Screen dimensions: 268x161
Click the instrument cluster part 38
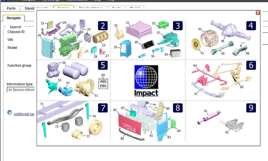[148, 45]
